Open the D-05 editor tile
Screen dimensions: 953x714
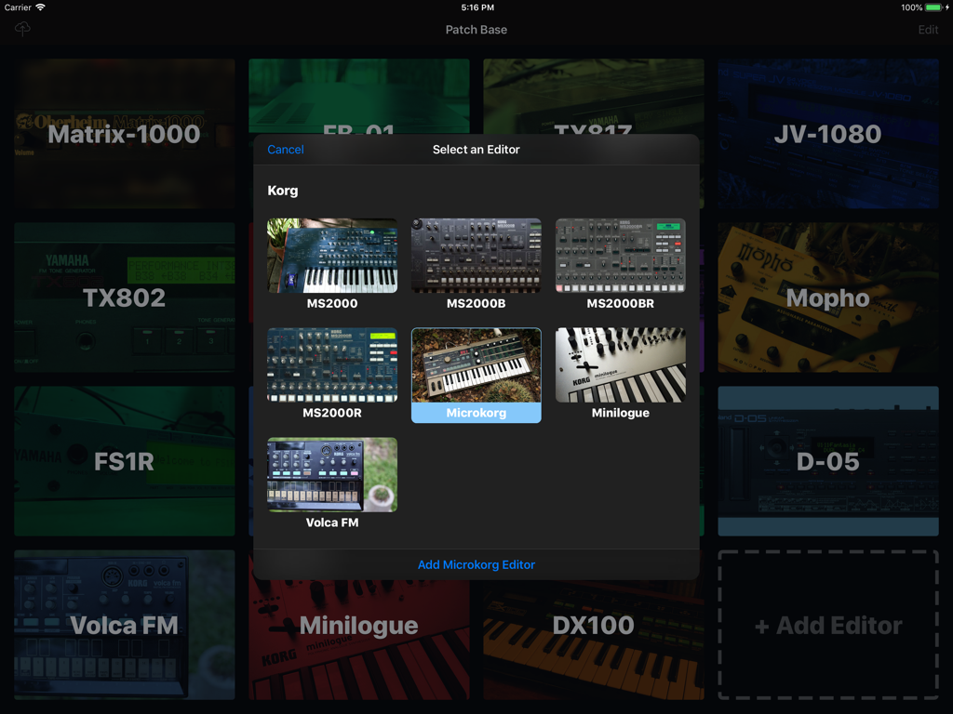827,461
